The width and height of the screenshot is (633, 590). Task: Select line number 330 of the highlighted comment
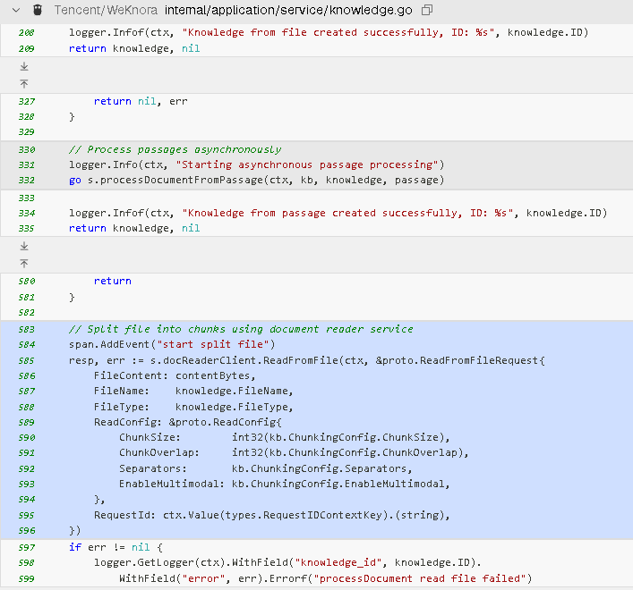(27, 150)
